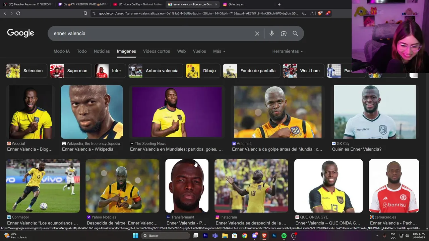Open Microsoft Teams from taskbar
This screenshot has height=241, width=429.
(215, 236)
